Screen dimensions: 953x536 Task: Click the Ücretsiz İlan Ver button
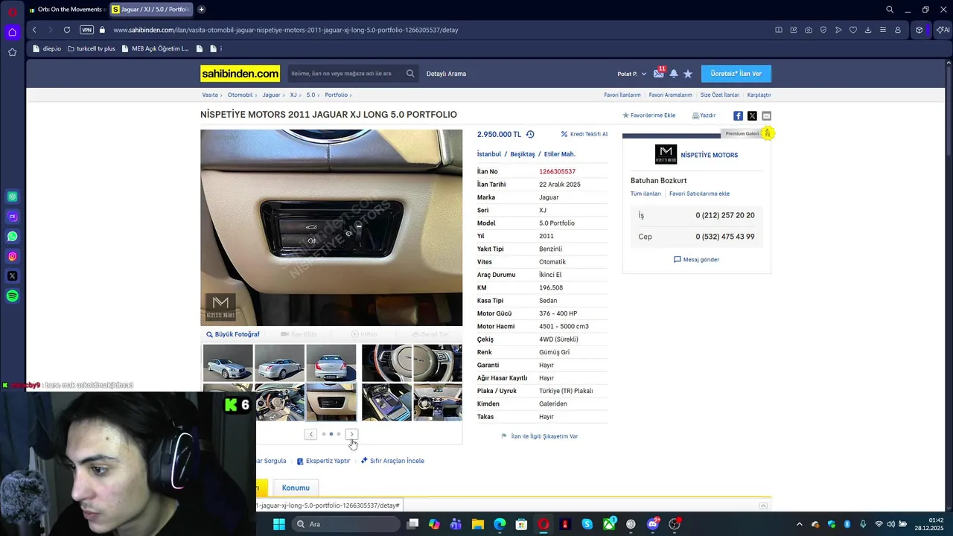(x=736, y=74)
